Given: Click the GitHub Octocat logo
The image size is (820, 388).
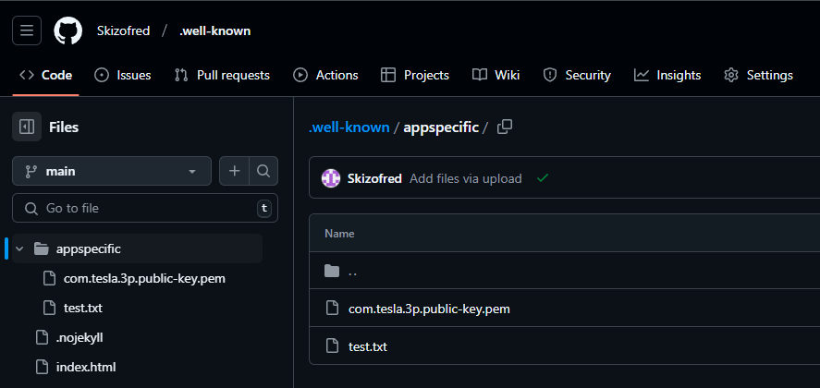Looking at the screenshot, I should (68, 30).
